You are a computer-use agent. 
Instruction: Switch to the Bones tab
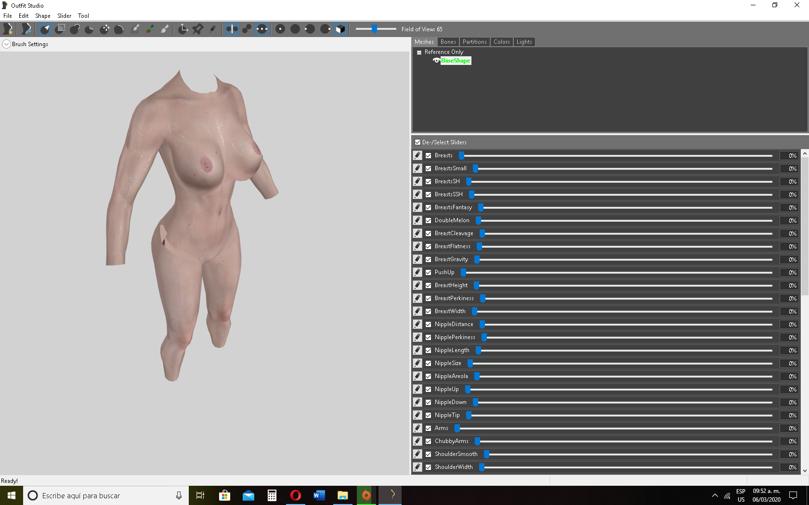point(448,42)
